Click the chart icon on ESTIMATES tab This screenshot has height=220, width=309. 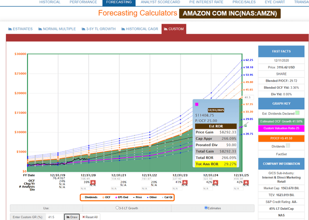coord(10,29)
